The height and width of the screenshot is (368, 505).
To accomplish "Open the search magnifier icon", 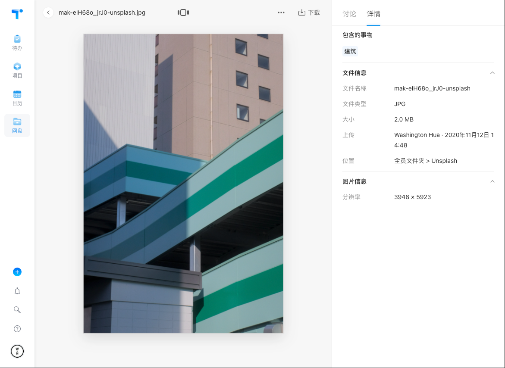I will (x=17, y=310).
